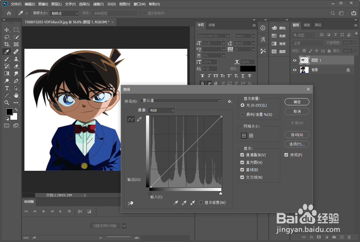
Task: Swap foreground and background colors icon
Action: click(16, 110)
